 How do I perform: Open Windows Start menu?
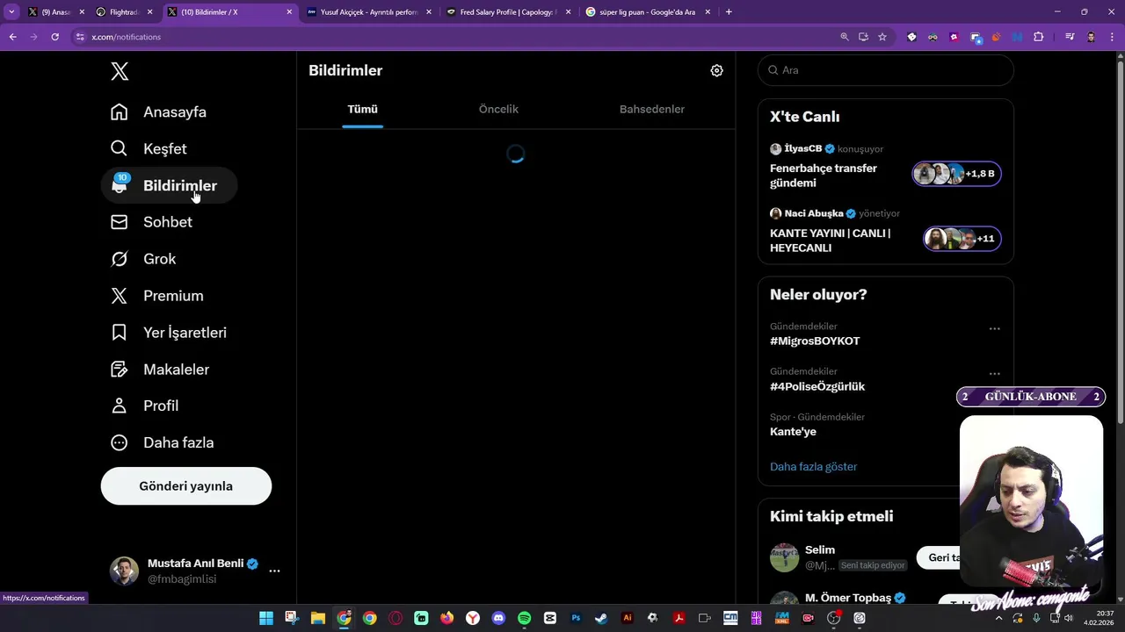pos(266,618)
